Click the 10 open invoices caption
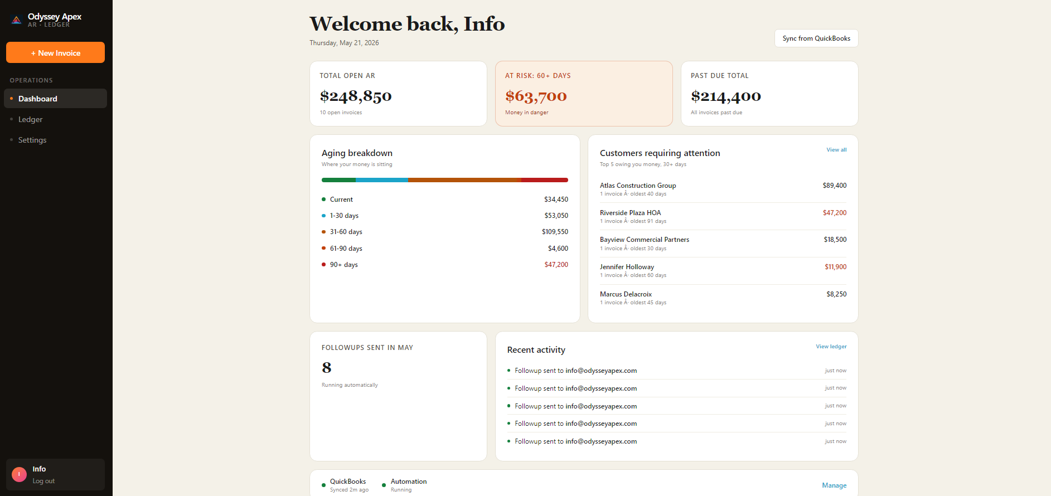The height and width of the screenshot is (496, 1051). click(x=341, y=113)
